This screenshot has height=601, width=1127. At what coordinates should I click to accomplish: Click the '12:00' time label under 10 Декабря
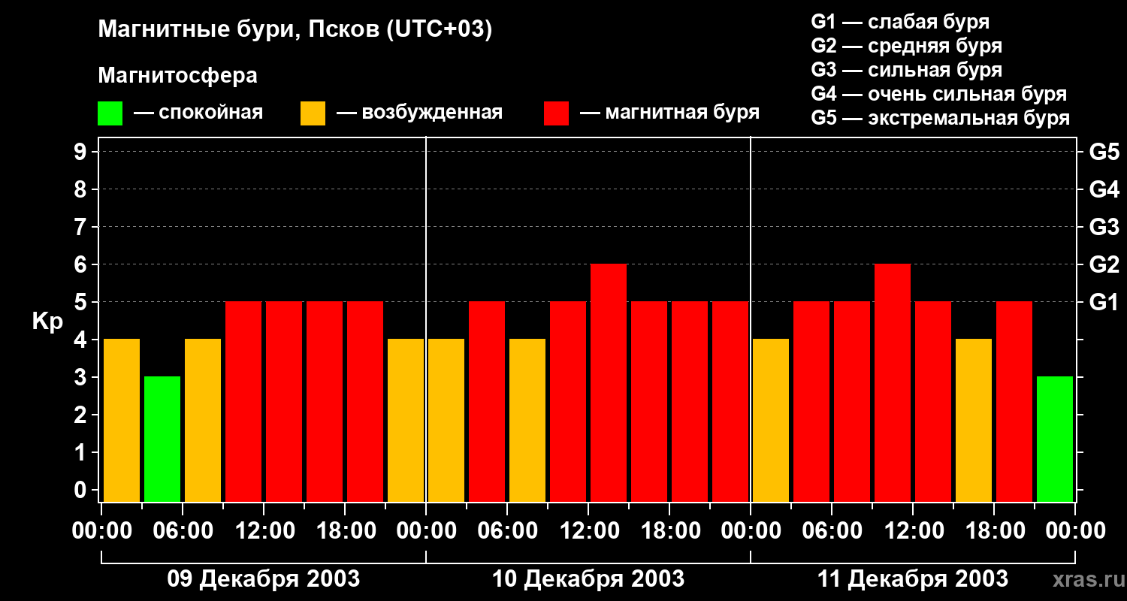click(x=588, y=531)
